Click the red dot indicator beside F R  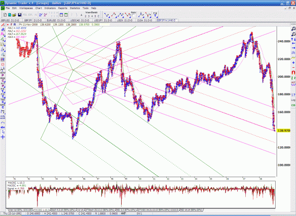[8, 25]
